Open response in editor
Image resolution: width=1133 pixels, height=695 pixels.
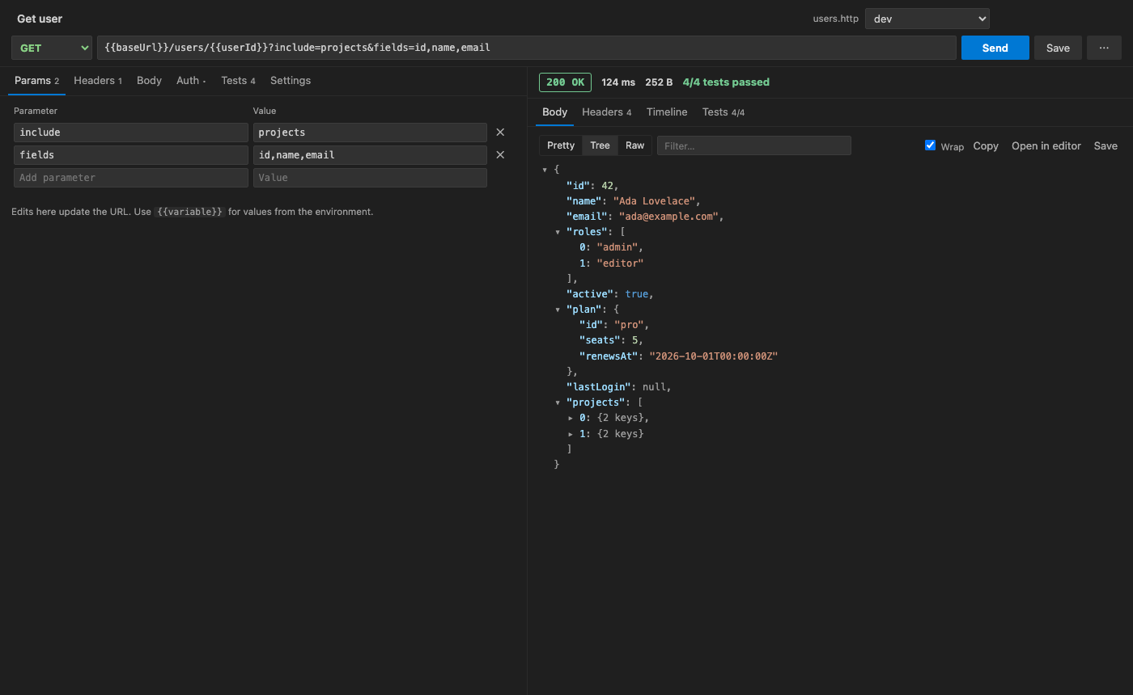1046,146
